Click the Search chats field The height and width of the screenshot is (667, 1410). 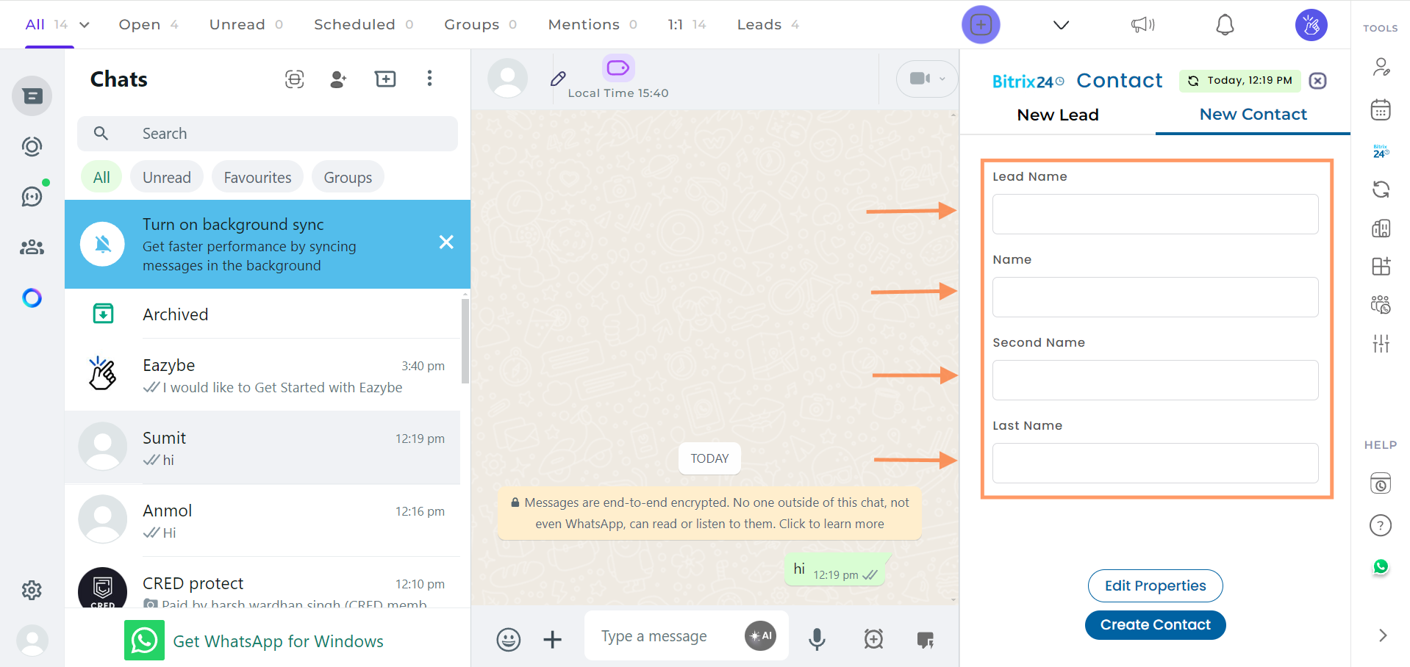coord(268,134)
